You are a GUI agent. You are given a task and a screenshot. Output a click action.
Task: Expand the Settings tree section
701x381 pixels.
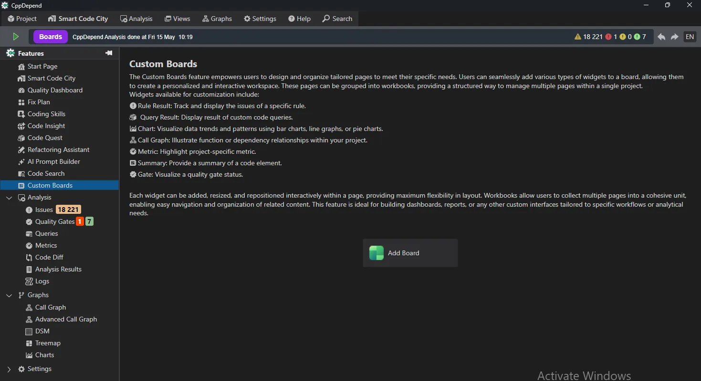point(9,369)
